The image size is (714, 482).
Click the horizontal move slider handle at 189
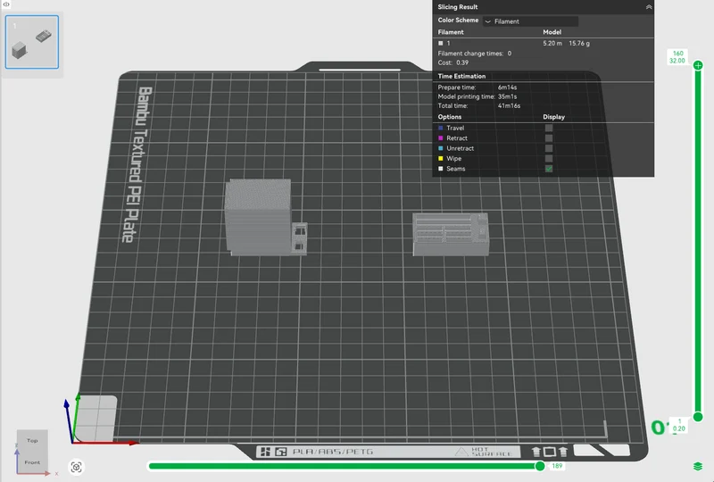tap(540, 466)
